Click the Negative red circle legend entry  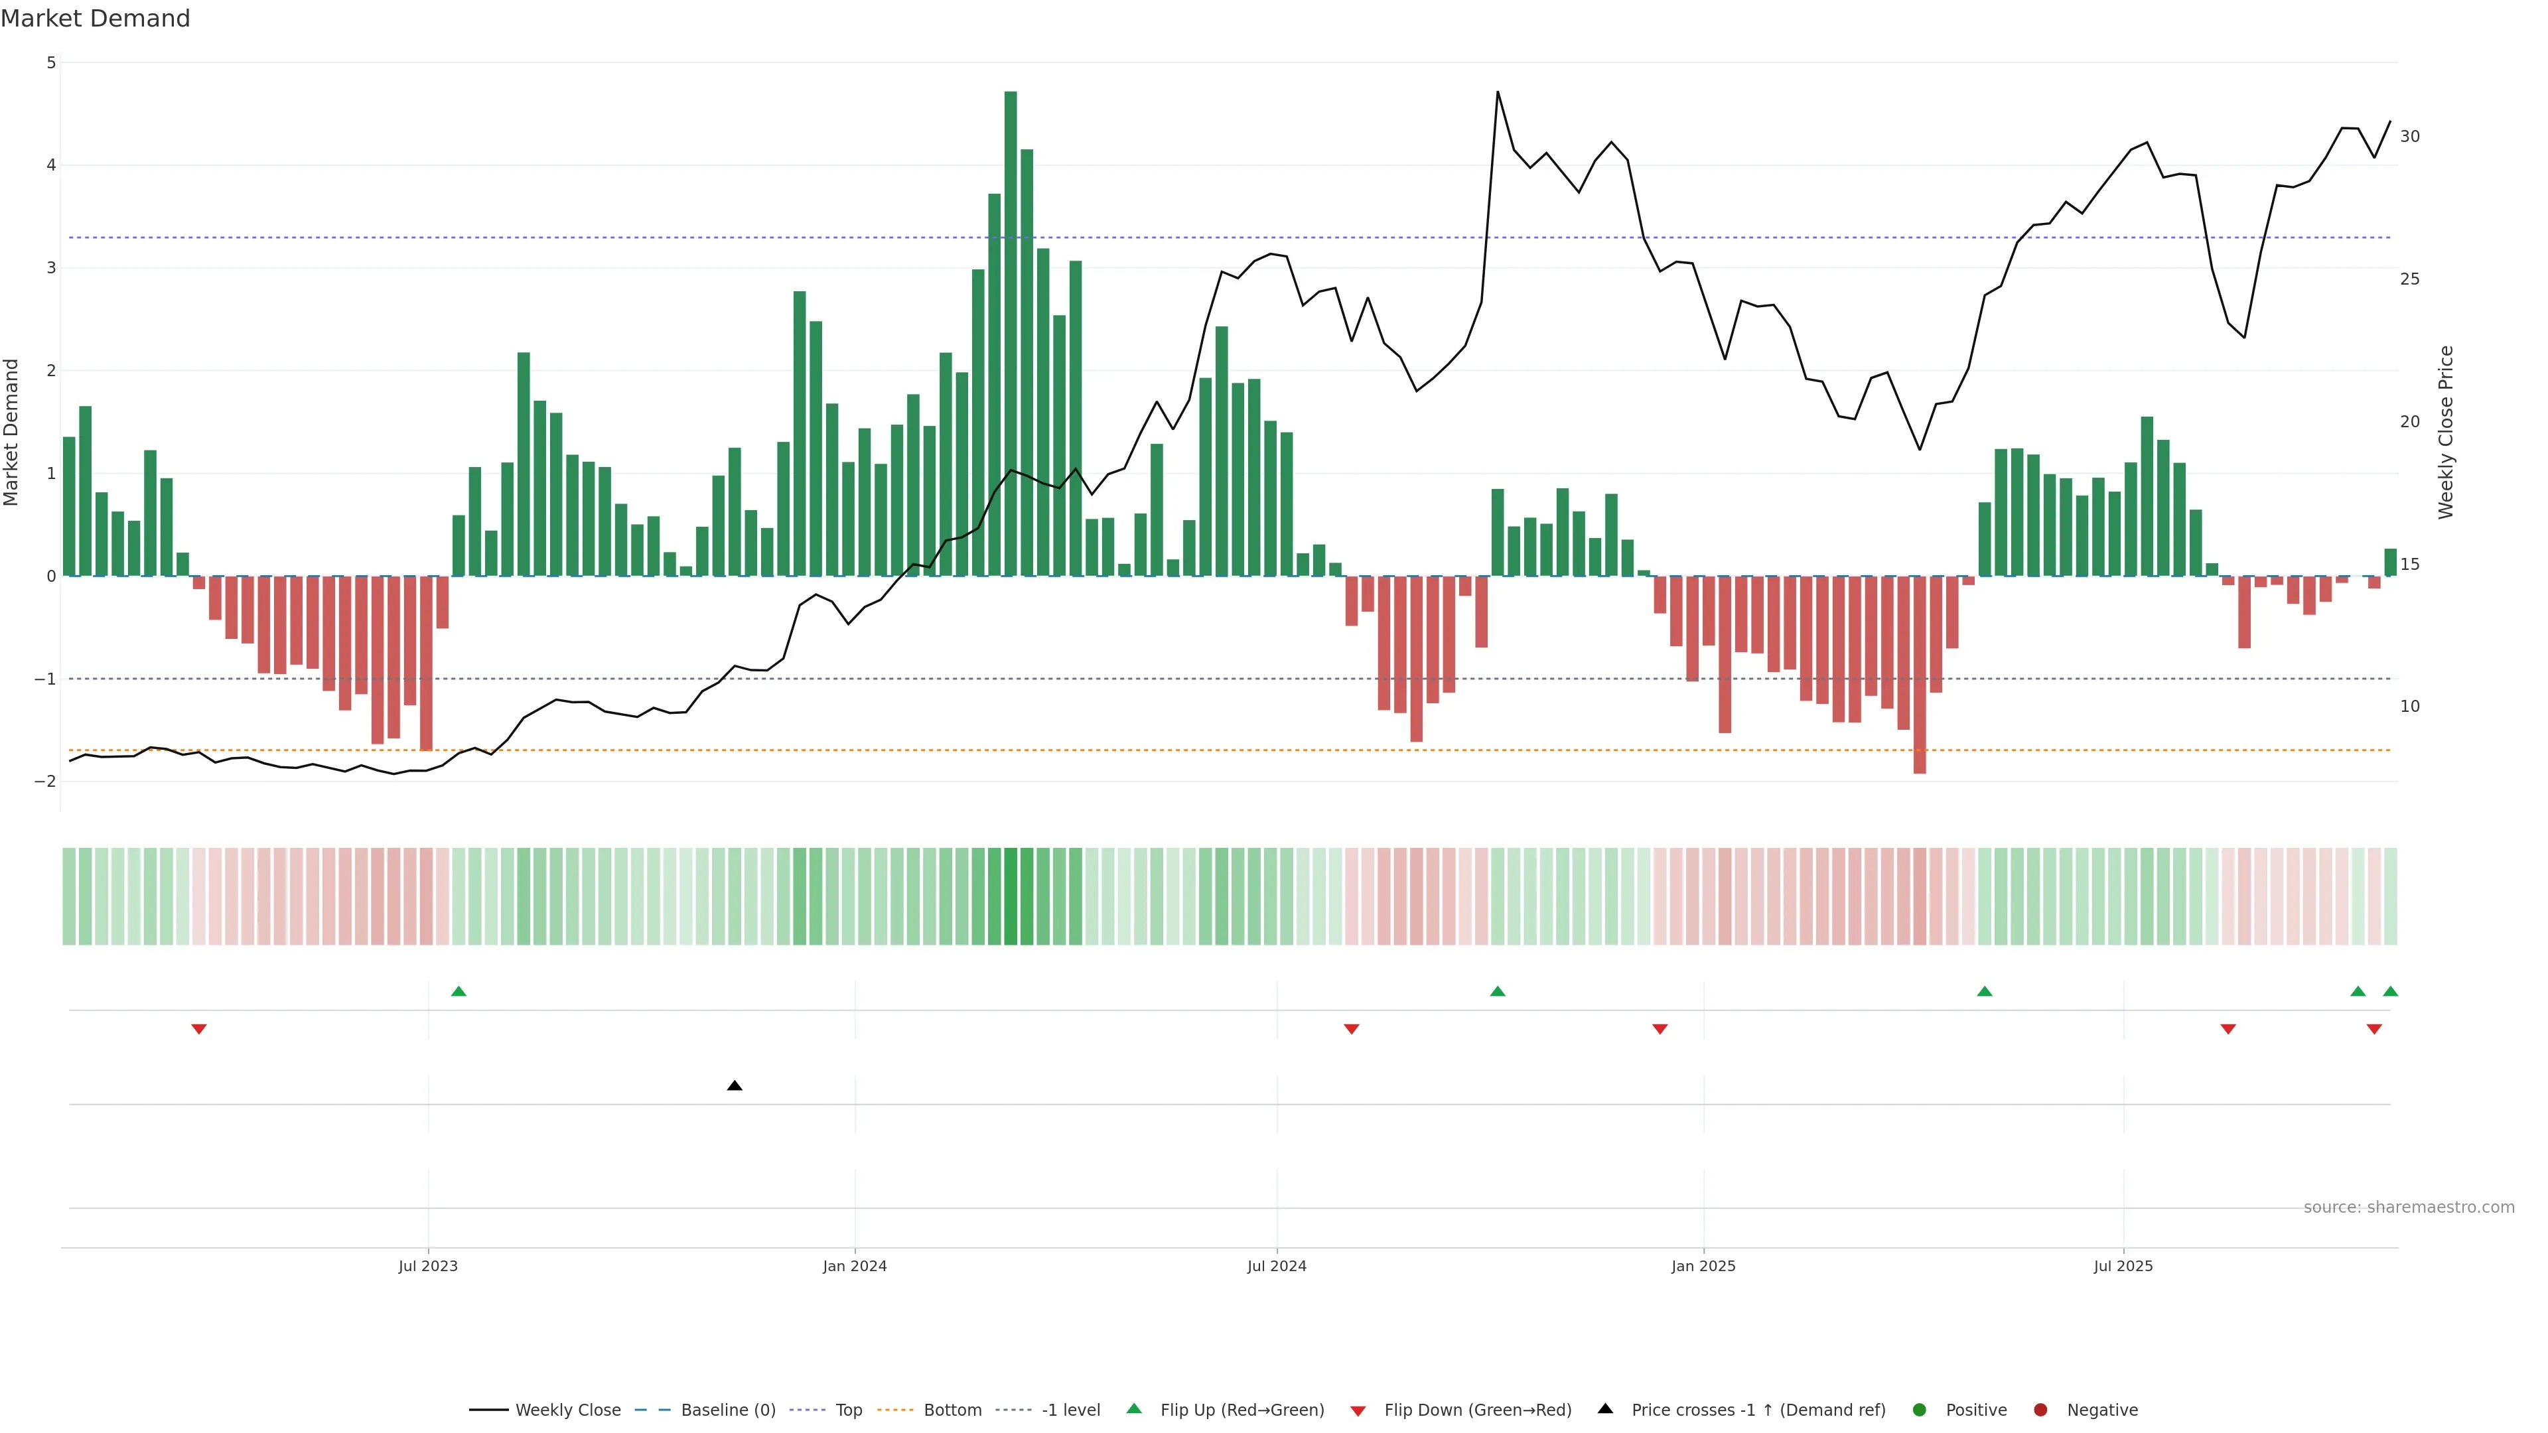coord(2040,1410)
